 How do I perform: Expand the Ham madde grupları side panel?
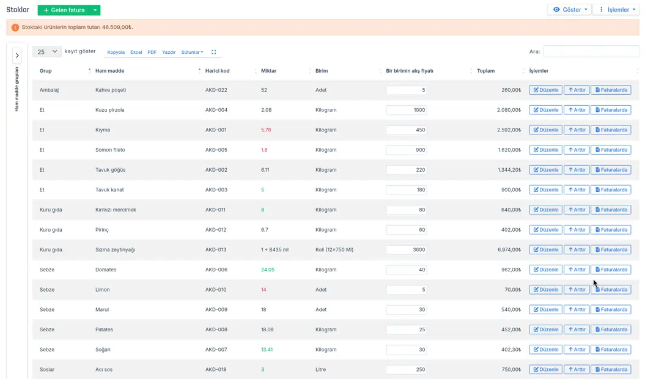(x=17, y=56)
